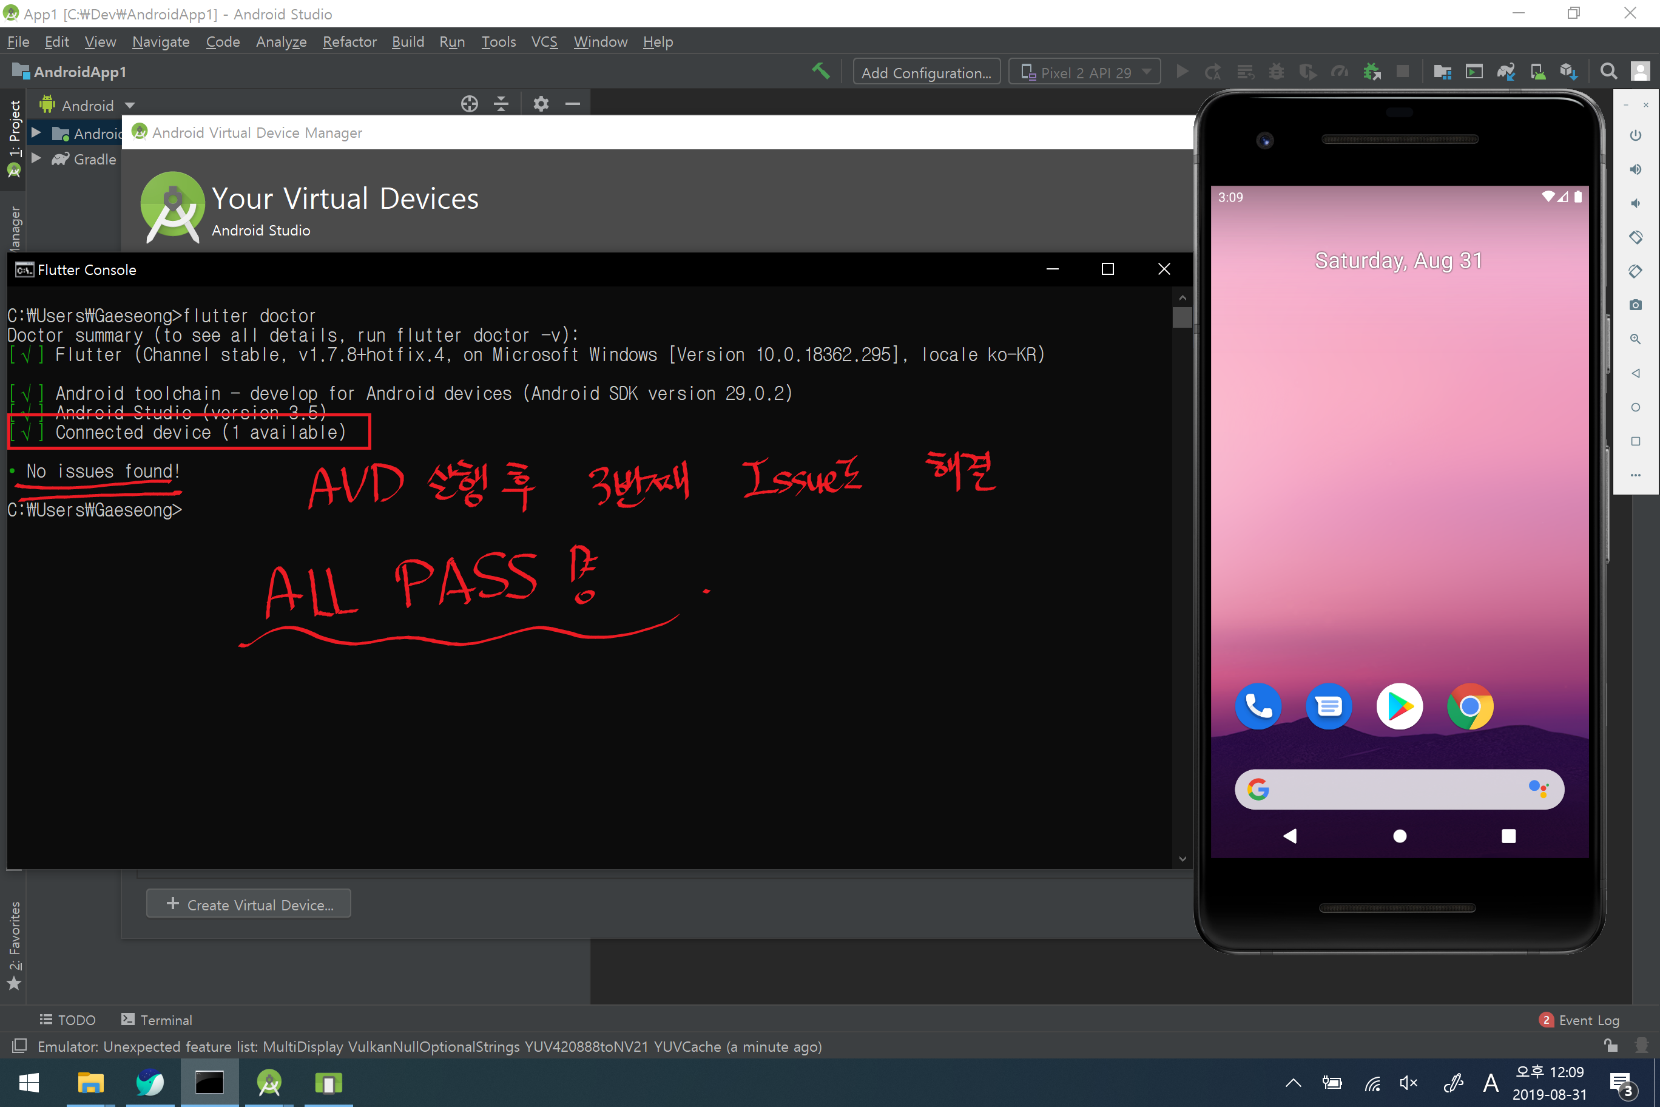1660x1107 pixels.
Task: Open the Tools menu
Action: point(498,42)
